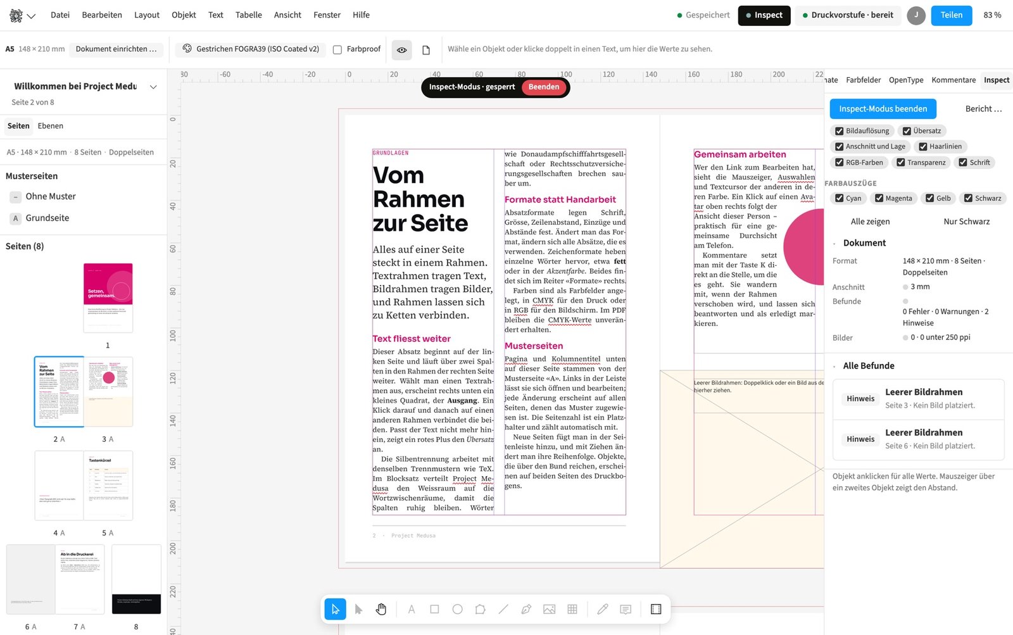1013x635 pixels.
Task: Select the Rectangle frame tool
Action: pos(434,609)
